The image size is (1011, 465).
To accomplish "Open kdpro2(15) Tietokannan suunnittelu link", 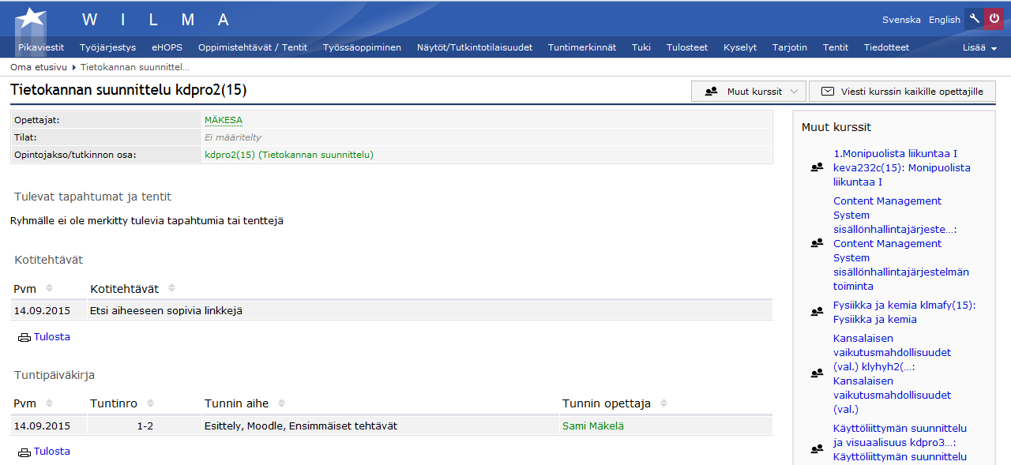I will click(289, 155).
